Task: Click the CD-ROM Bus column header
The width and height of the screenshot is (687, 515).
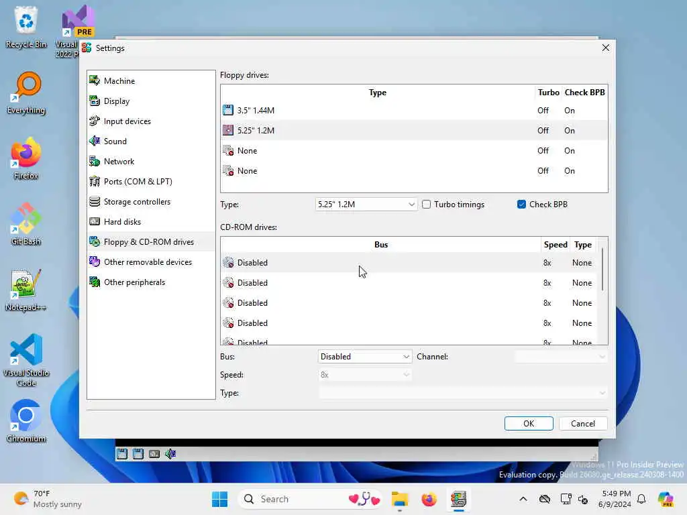Action: pos(381,244)
